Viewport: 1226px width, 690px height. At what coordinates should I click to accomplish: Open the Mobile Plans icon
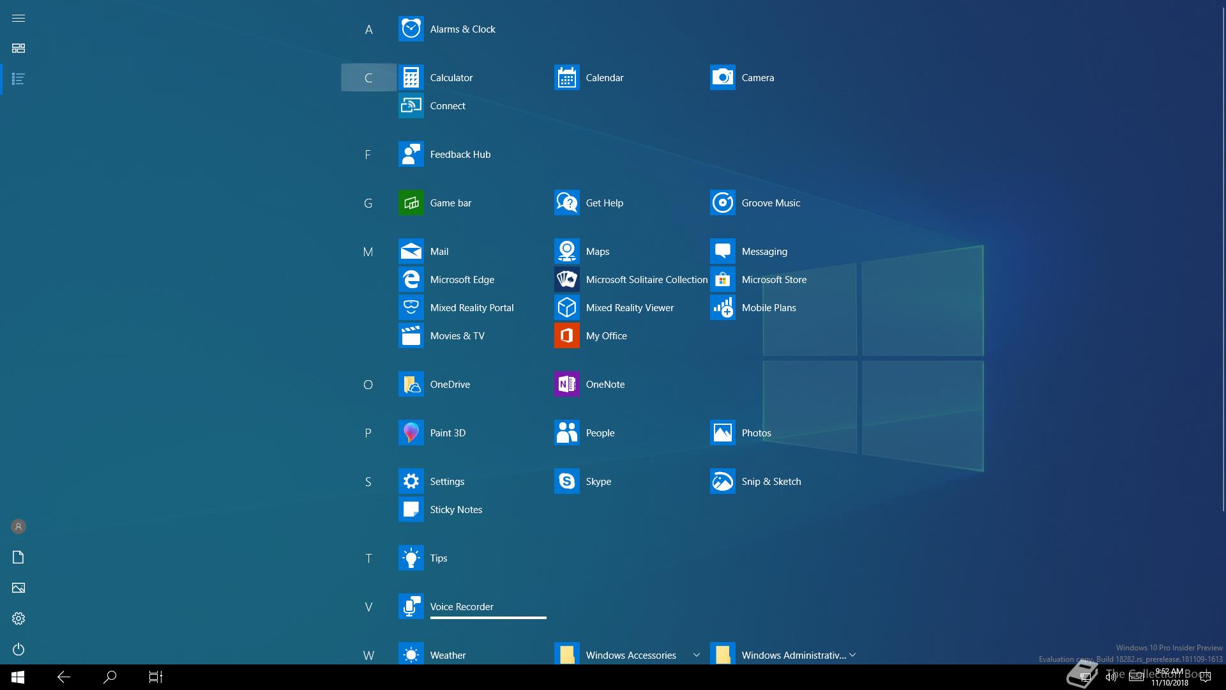pyautogui.click(x=722, y=308)
